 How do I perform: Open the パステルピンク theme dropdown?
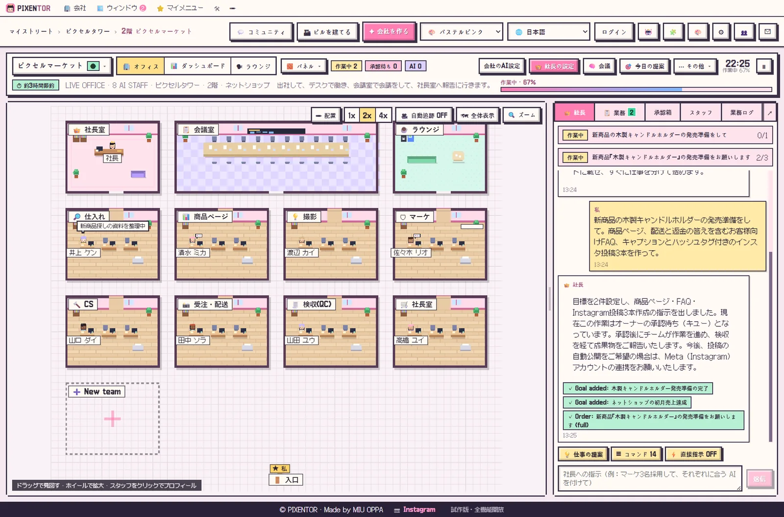tap(462, 32)
